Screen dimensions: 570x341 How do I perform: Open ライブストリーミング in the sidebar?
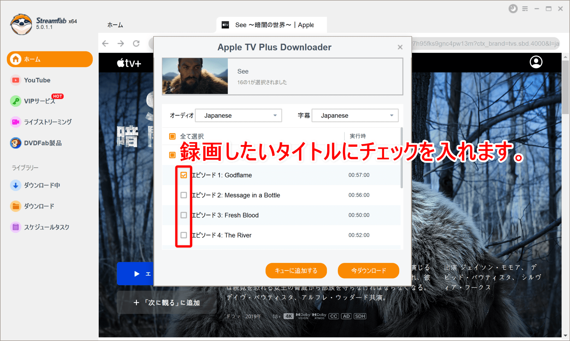(47, 122)
